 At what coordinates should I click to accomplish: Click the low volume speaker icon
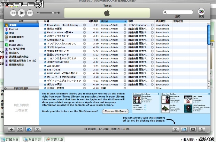pos(38,13)
